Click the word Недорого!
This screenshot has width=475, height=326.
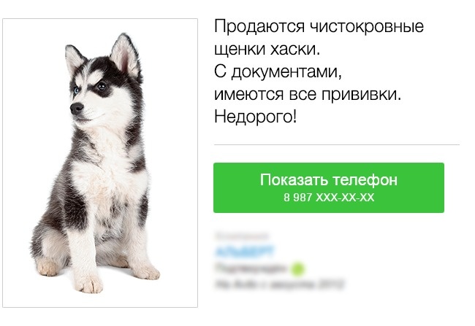pyautogui.click(x=255, y=117)
